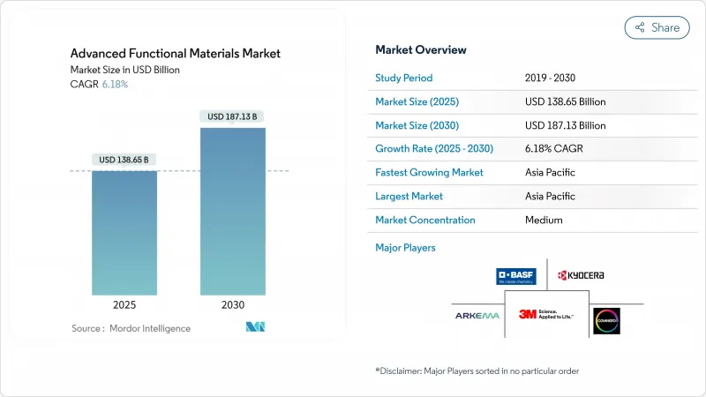Click the Fastest Growing Market label

(429, 172)
